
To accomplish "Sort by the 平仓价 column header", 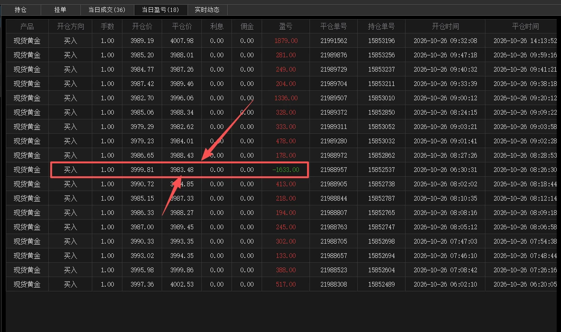I will pyautogui.click(x=182, y=26).
